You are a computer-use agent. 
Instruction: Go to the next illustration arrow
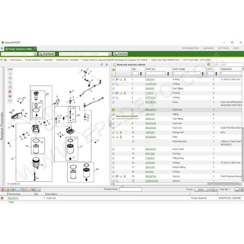tap(107, 64)
